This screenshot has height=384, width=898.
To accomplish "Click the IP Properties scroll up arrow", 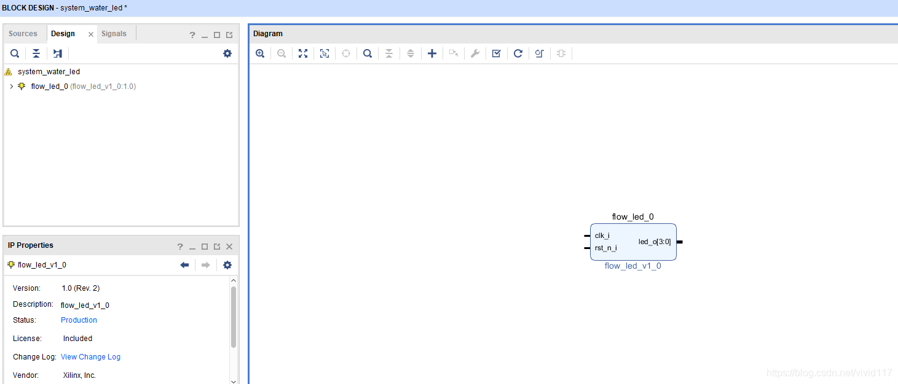I will pyautogui.click(x=234, y=280).
